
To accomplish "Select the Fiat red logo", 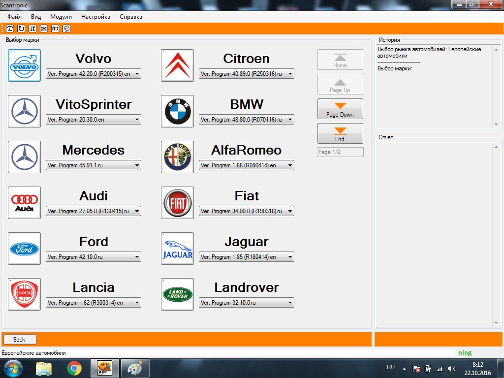I will pos(177,203).
